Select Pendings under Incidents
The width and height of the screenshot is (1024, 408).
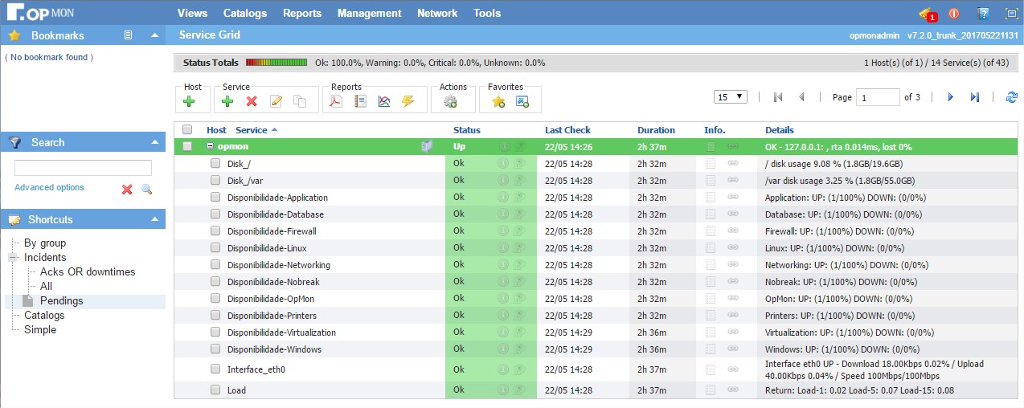tap(61, 301)
